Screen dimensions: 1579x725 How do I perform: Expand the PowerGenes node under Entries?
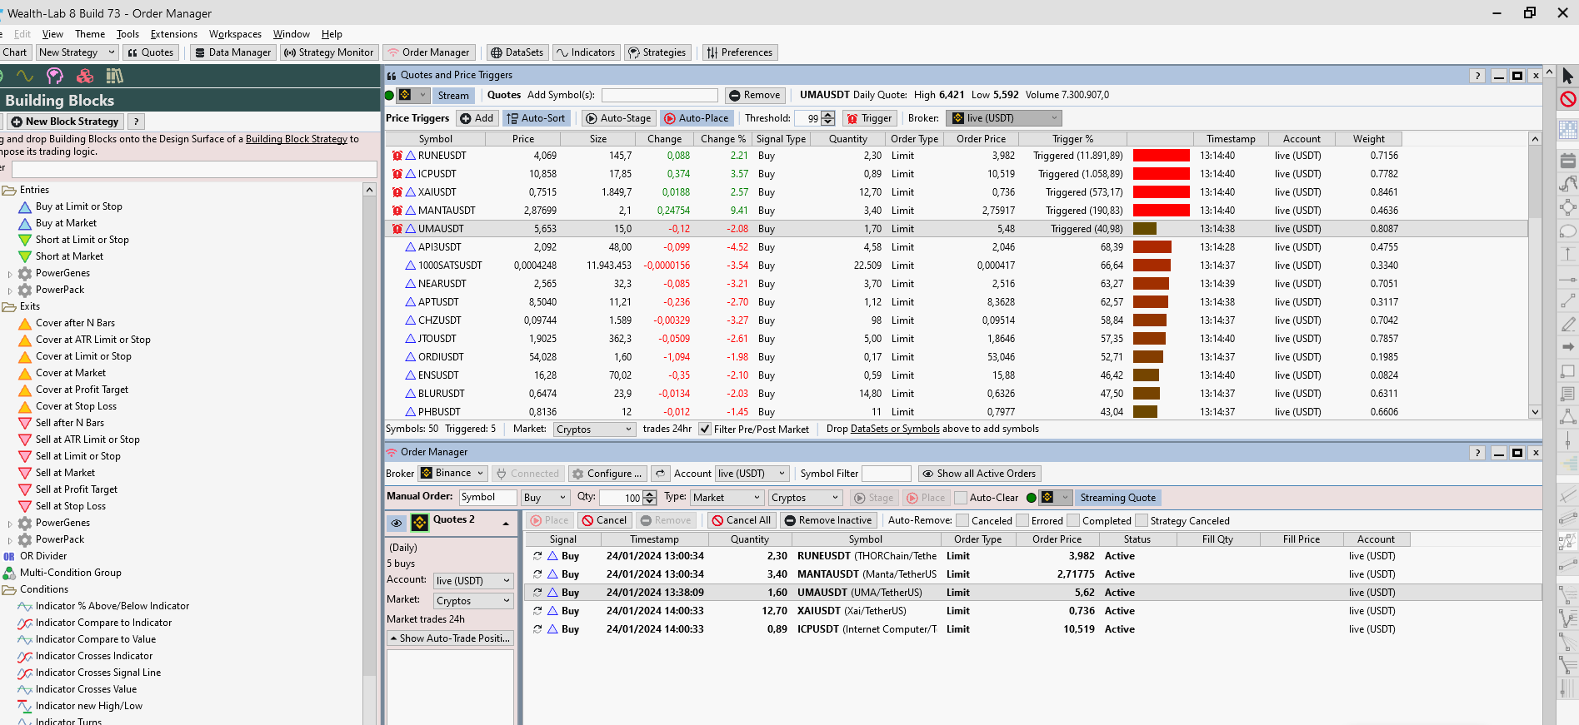coord(10,274)
